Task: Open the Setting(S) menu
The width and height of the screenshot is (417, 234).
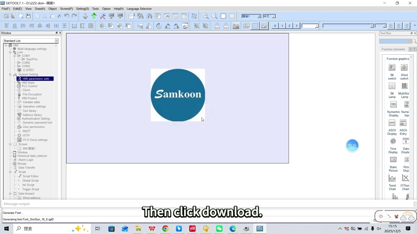Action: coord(82,9)
